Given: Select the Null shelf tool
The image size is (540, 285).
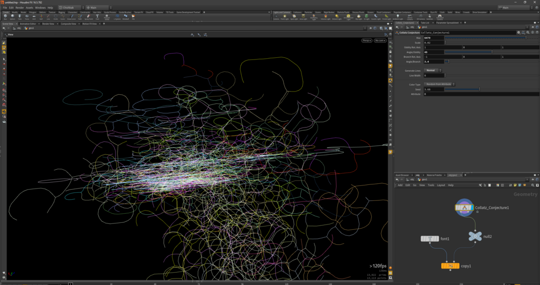Looking at the screenshot, I should click(x=41, y=17).
